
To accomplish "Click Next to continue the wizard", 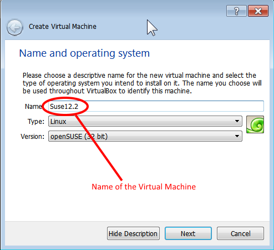I will [188, 233].
